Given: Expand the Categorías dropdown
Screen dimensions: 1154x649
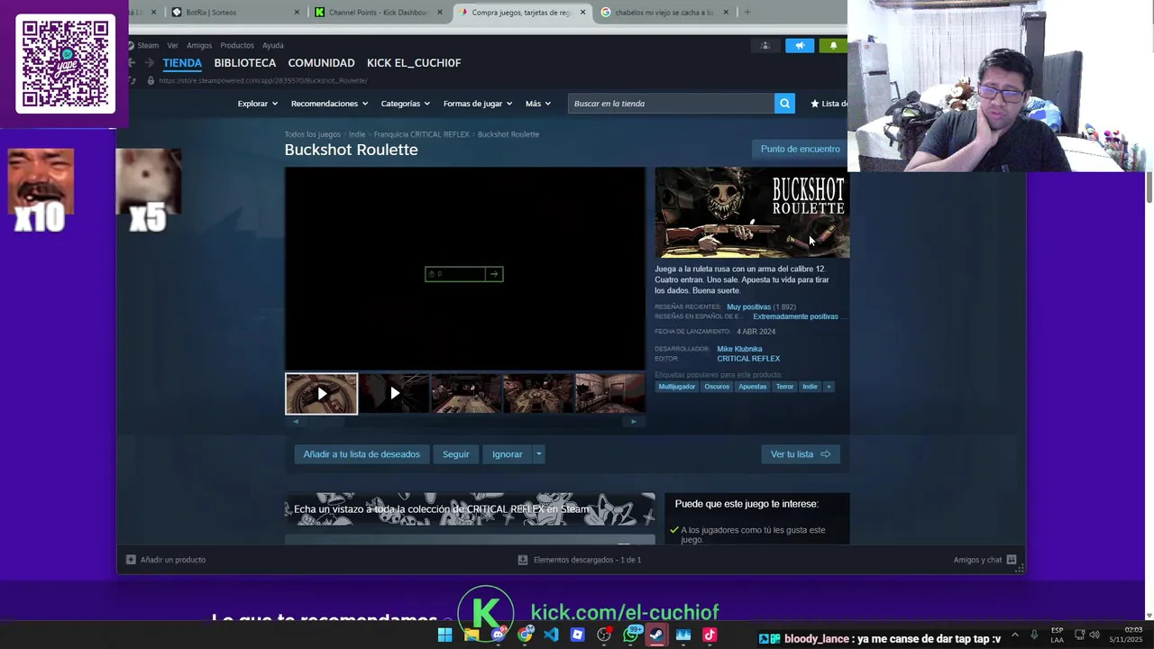Looking at the screenshot, I should (x=406, y=104).
